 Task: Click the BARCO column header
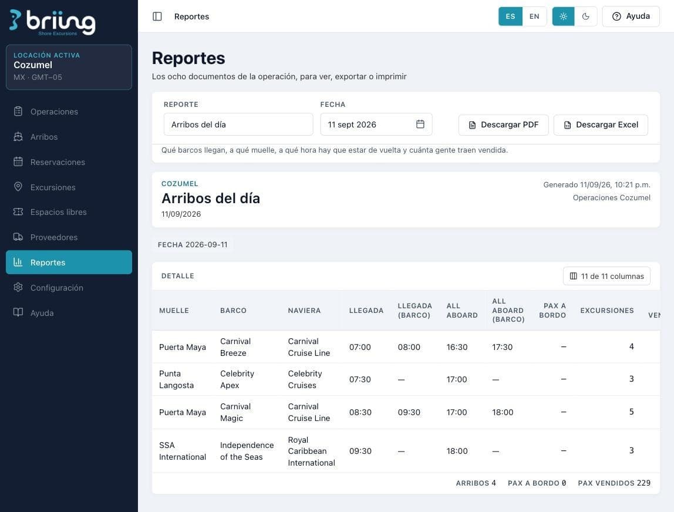(x=234, y=311)
